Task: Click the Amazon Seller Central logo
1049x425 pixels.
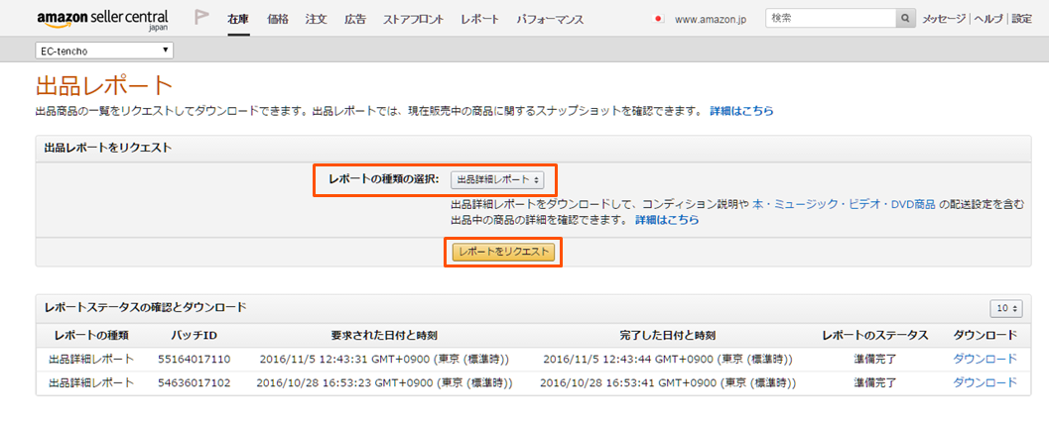Action: point(102,20)
